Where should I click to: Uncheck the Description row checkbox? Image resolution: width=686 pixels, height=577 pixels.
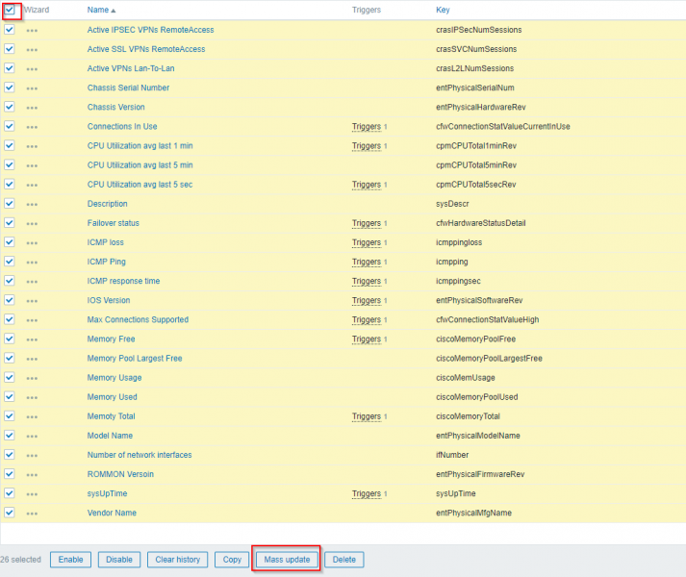click(x=10, y=204)
